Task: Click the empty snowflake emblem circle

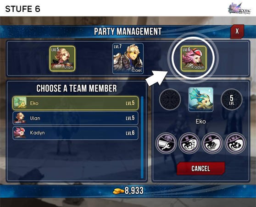Action: pos(170,99)
